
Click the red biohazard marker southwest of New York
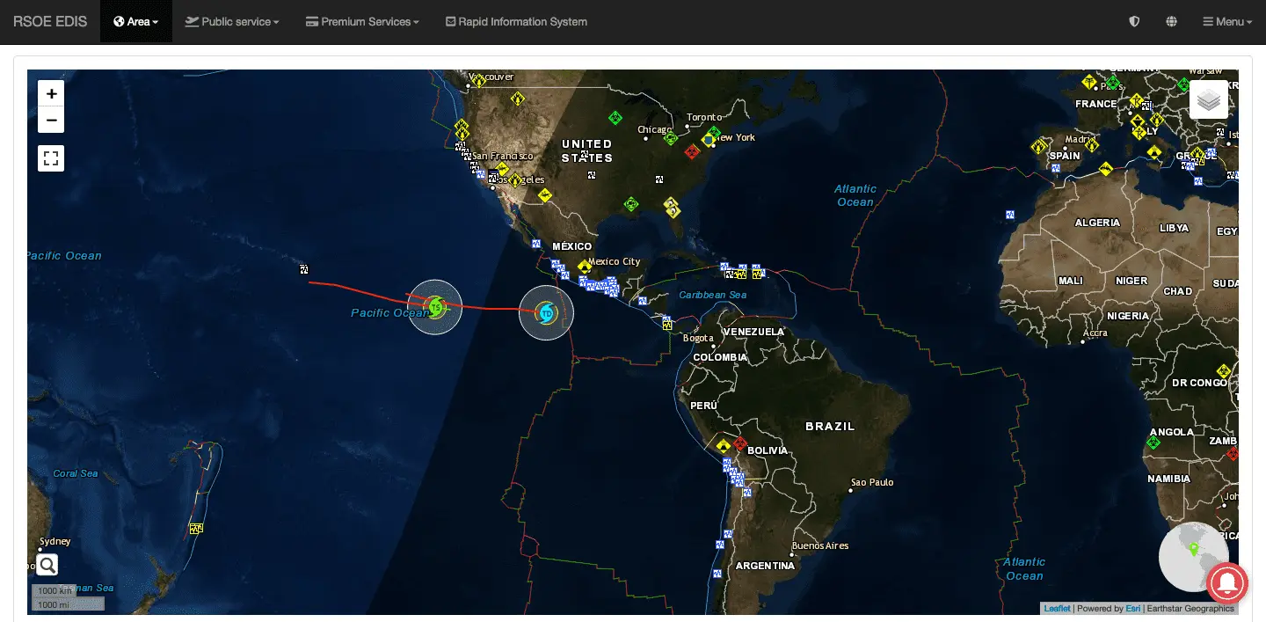(692, 151)
